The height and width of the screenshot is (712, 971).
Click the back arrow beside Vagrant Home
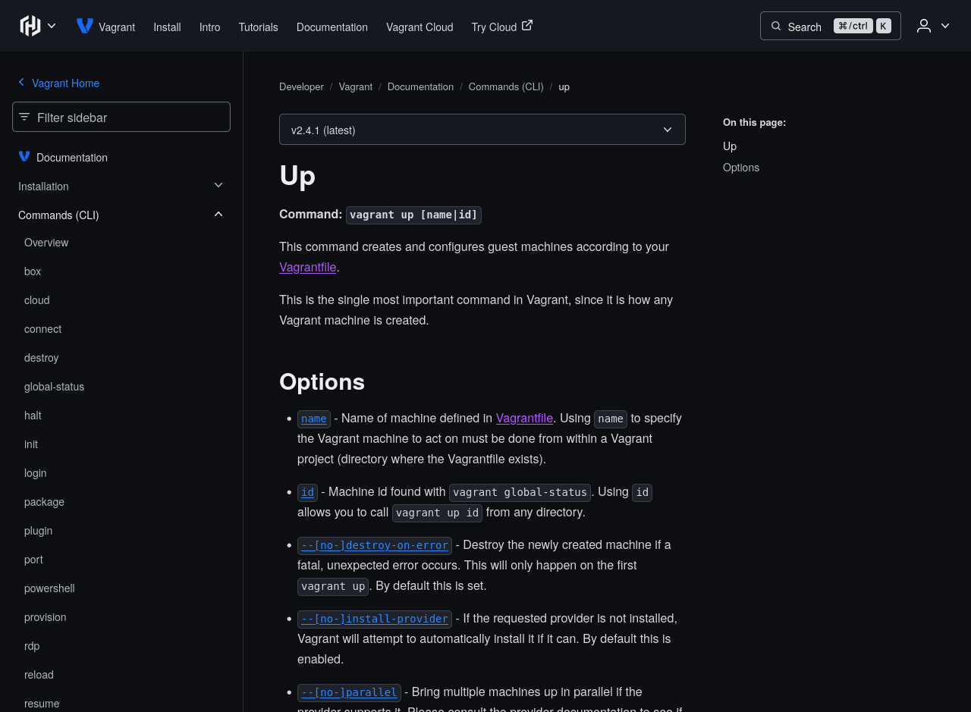[x=21, y=82]
